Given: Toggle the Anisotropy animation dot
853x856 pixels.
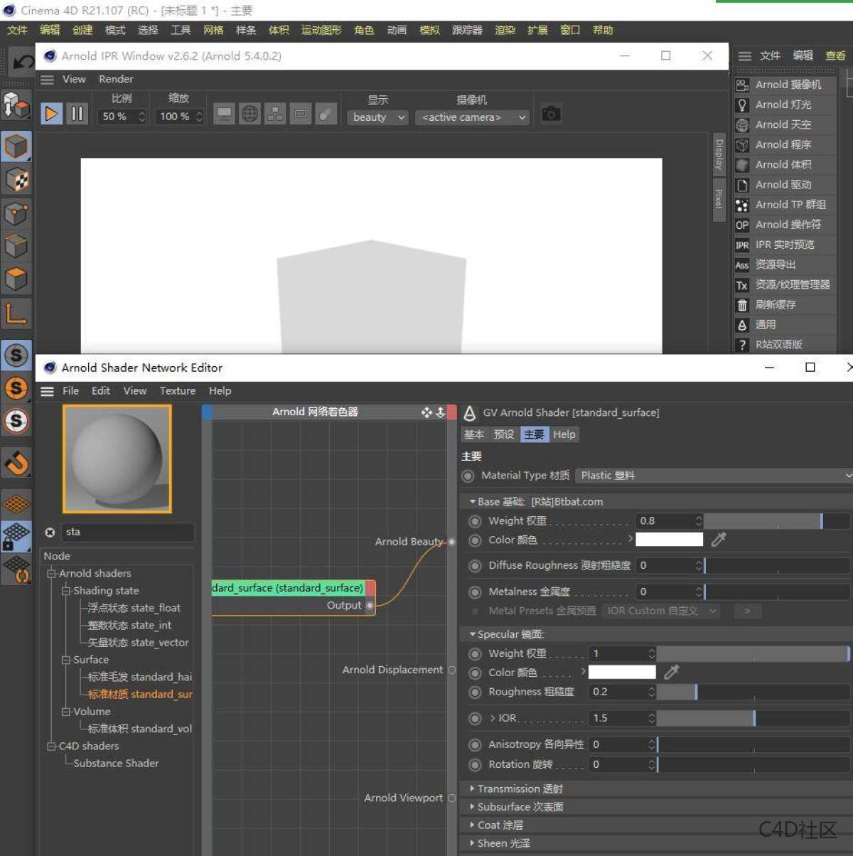Looking at the screenshot, I should pos(475,744).
